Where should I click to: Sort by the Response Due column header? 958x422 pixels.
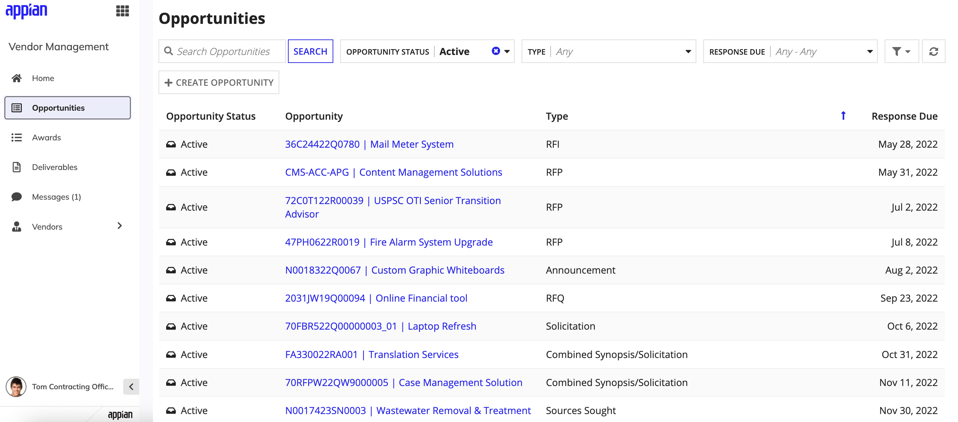pos(904,116)
